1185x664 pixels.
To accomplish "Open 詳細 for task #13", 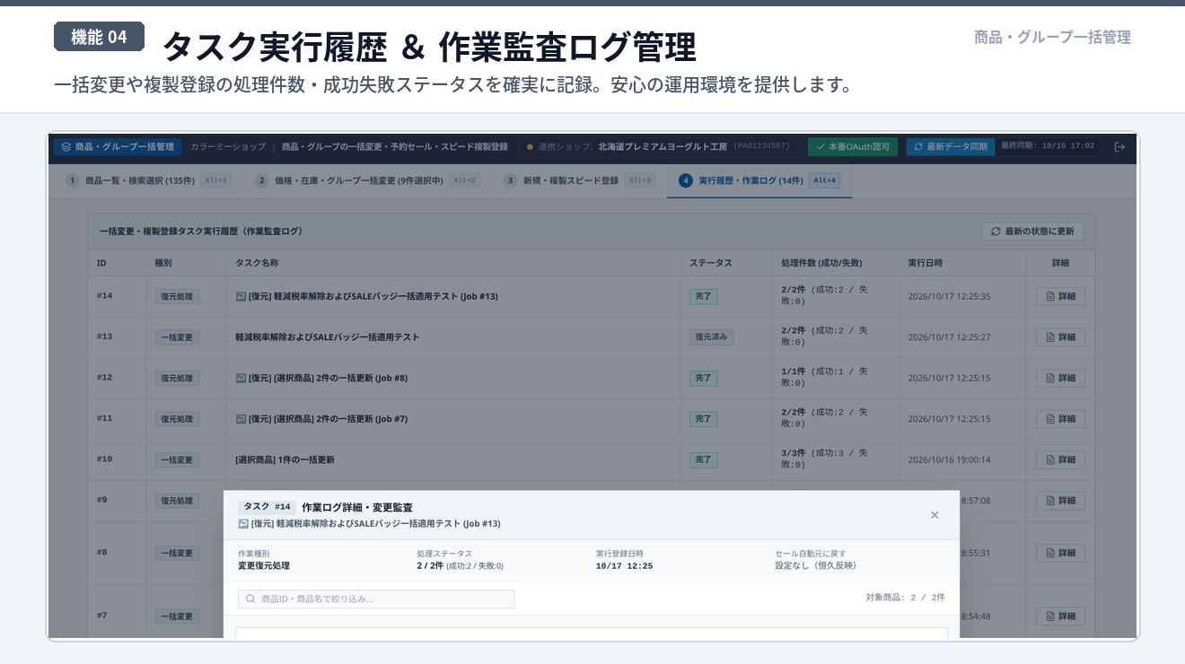I will coord(1060,337).
